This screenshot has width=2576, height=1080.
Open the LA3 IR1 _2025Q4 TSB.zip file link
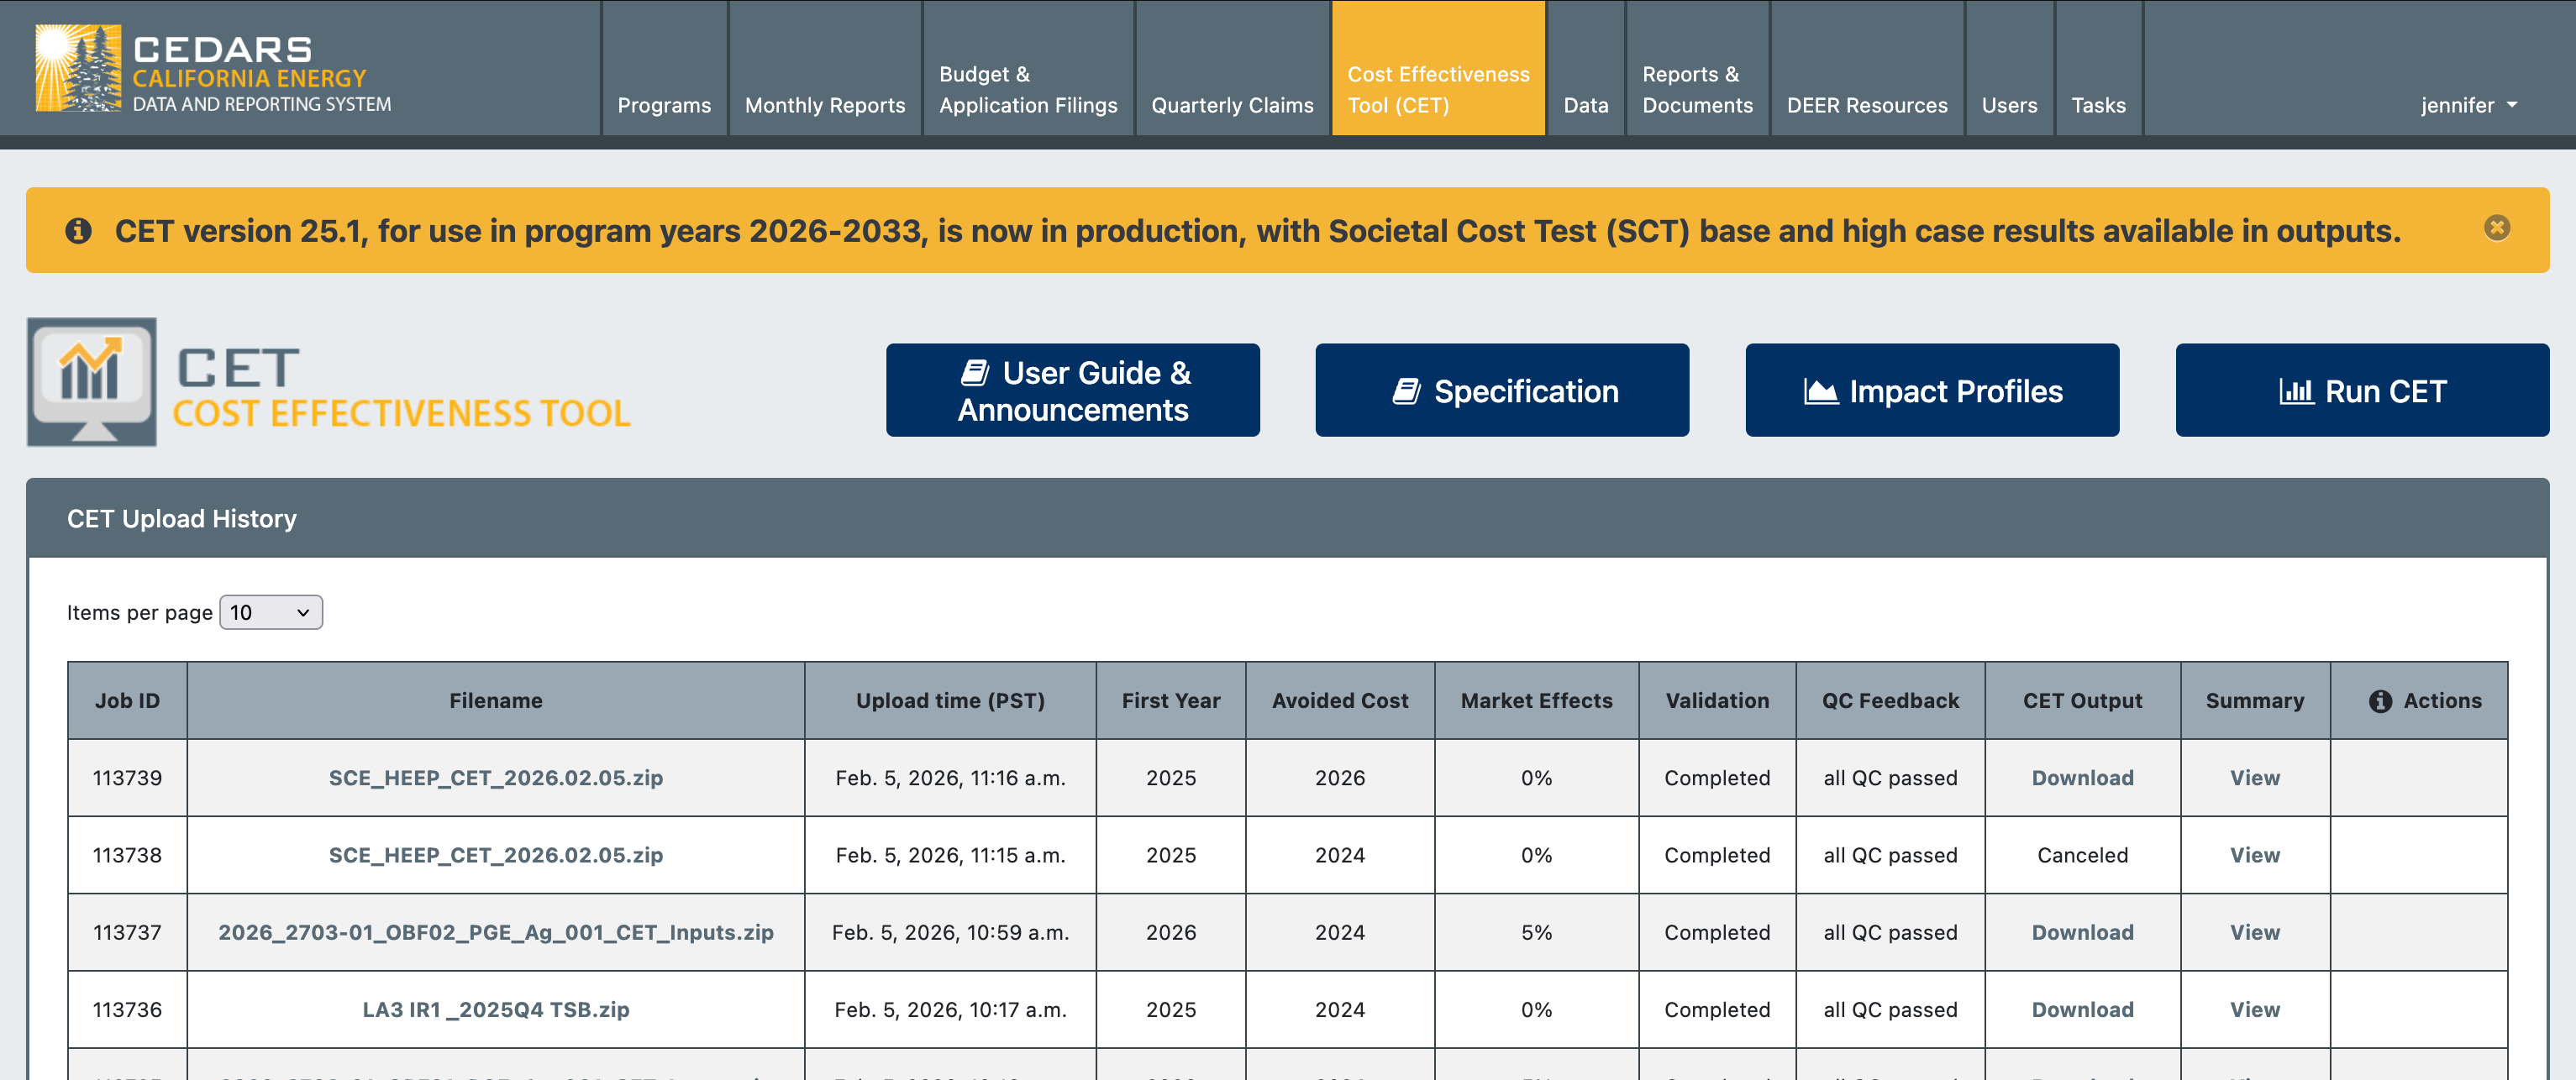tap(496, 1010)
